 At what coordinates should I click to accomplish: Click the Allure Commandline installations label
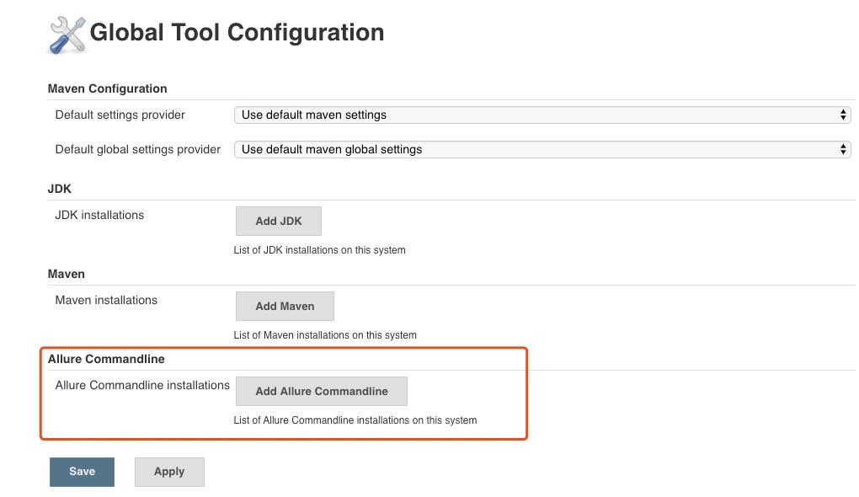click(142, 385)
